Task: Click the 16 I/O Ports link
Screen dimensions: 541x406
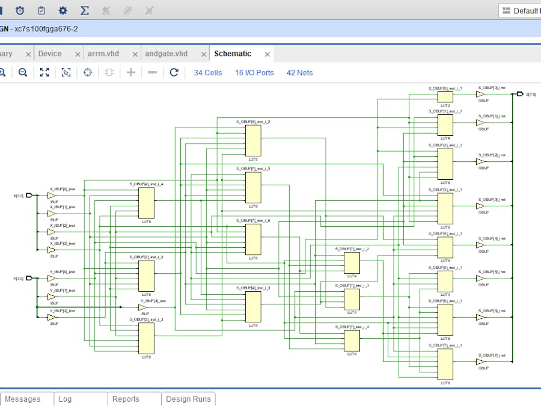Action: pos(254,73)
